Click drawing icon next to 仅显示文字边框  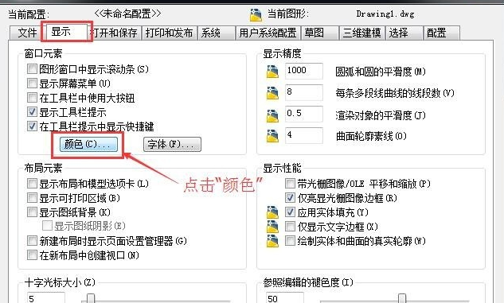[x=272, y=227]
